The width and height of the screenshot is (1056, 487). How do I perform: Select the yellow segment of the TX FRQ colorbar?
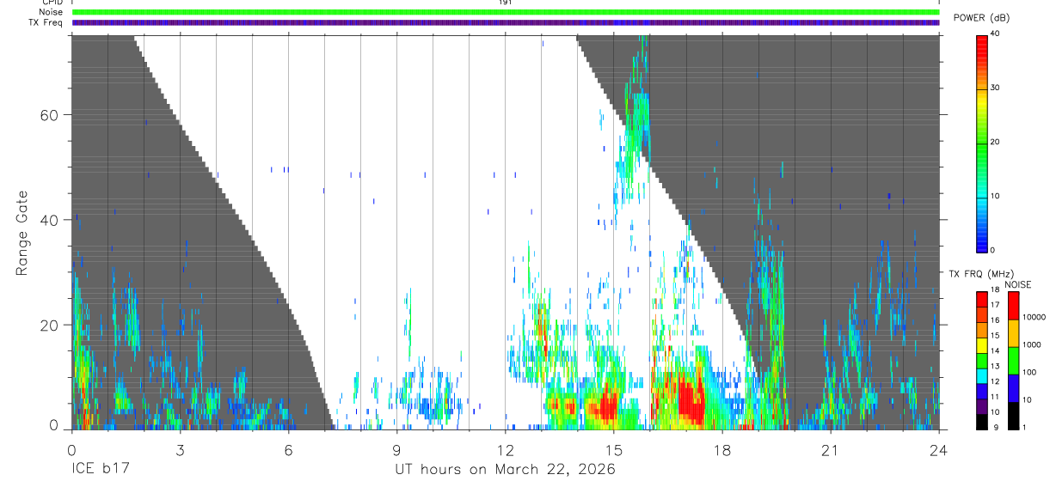pos(982,345)
